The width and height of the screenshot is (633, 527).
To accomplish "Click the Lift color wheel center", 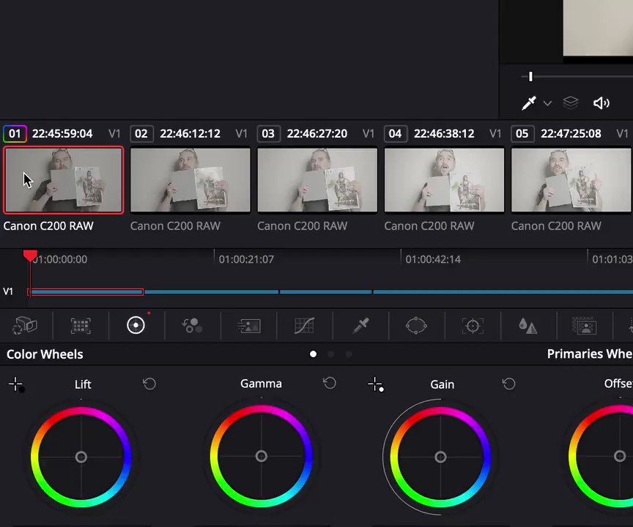I will pyautogui.click(x=81, y=457).
